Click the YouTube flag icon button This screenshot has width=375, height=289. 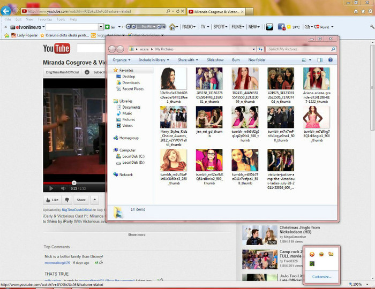pyautogui.click(x=95, y=200)
